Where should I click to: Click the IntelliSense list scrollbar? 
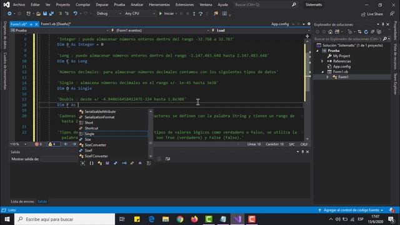coord(151,134)
